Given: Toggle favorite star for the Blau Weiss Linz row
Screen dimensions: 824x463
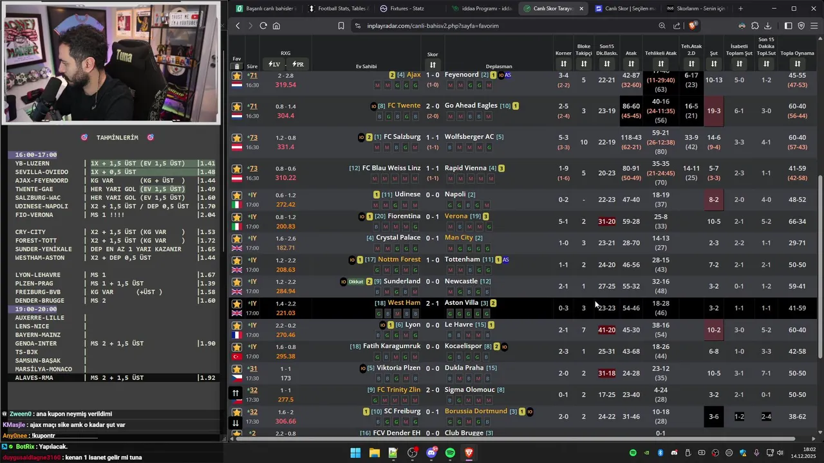Looking at the screenshot, I should click(237, 169).
